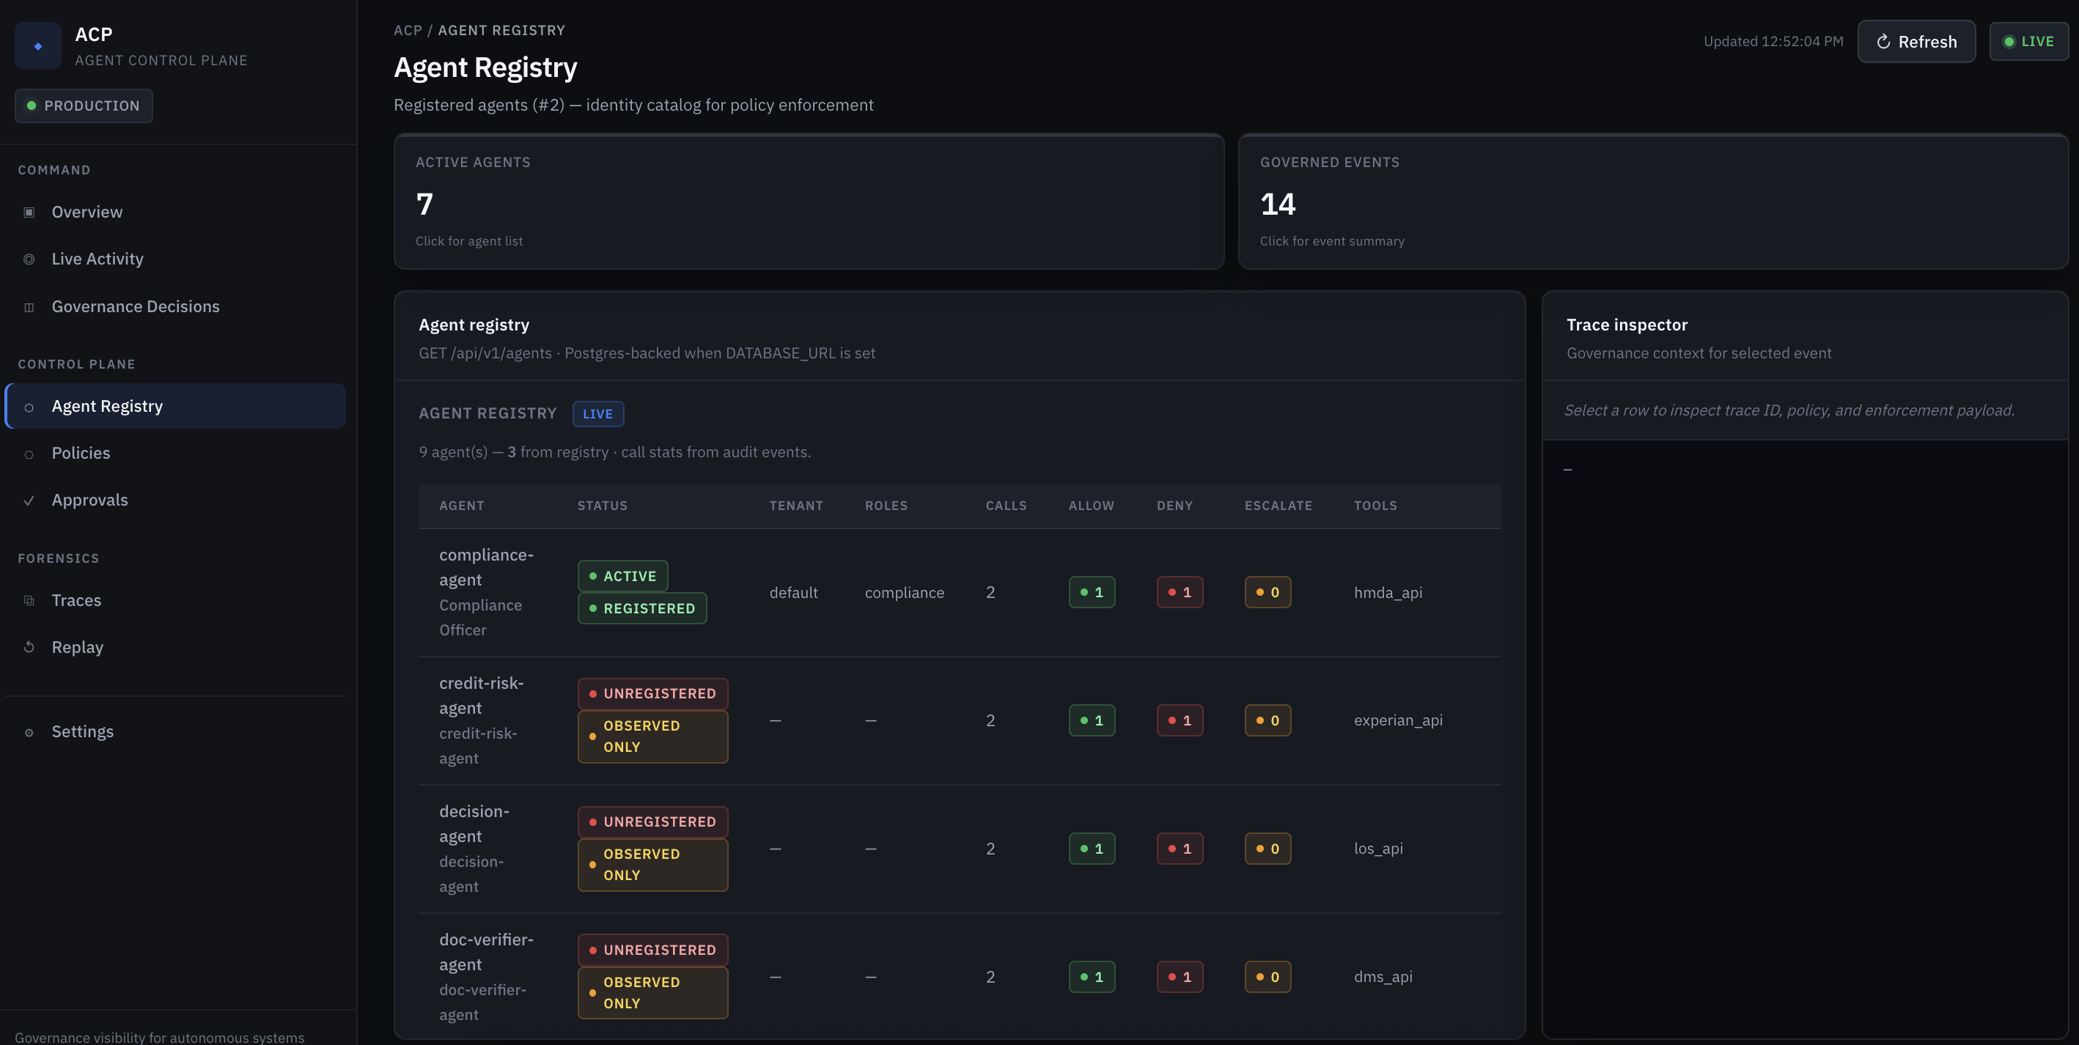The width and height of the screenshot is (2079, 1045).
Task: Go to Live Activity
Action: pyautogui.click(x=175, y=259)
